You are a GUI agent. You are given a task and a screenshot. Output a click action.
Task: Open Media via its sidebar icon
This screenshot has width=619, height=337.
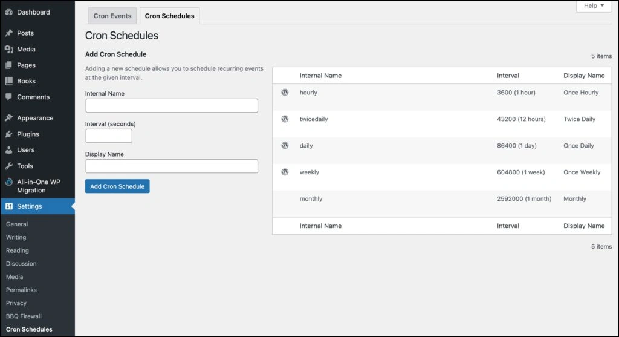pyautogui.click(x=8, y=49)
